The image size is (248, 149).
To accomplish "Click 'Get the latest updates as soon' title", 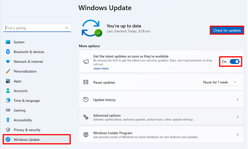I will pyautogui.click(x=131, y=56).
